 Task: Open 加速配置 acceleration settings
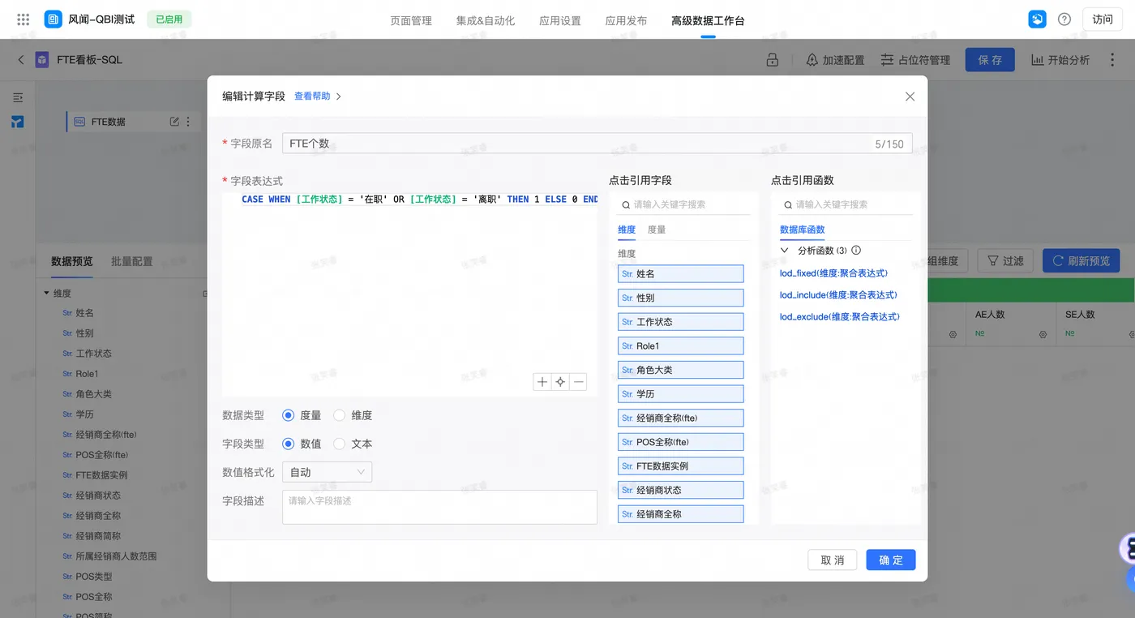835,60
